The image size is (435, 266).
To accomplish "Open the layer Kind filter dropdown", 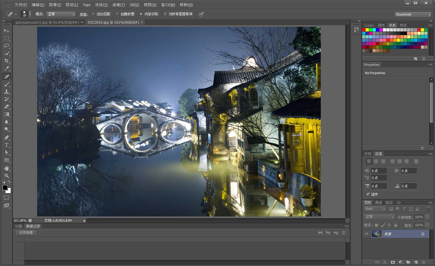I will [x=375, y=209].
